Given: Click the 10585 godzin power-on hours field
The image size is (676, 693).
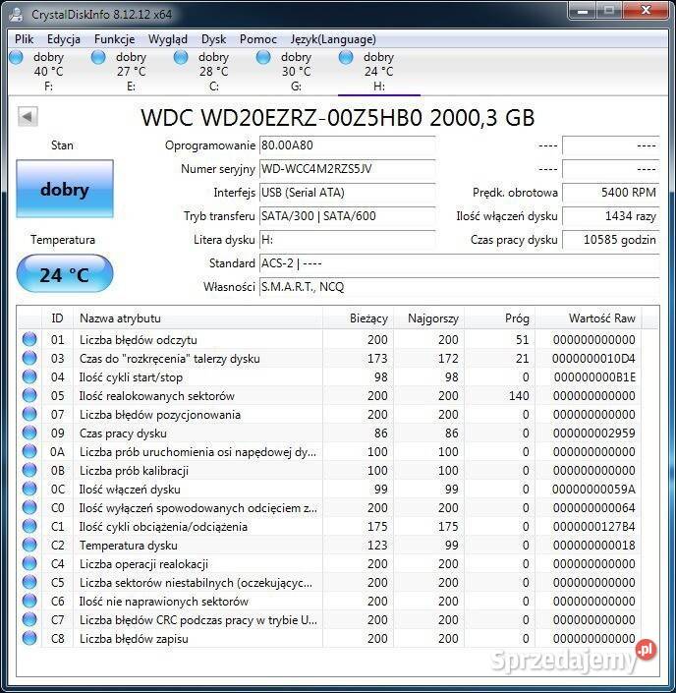Looking at the screenshot, I should click(x=610, y=240).
